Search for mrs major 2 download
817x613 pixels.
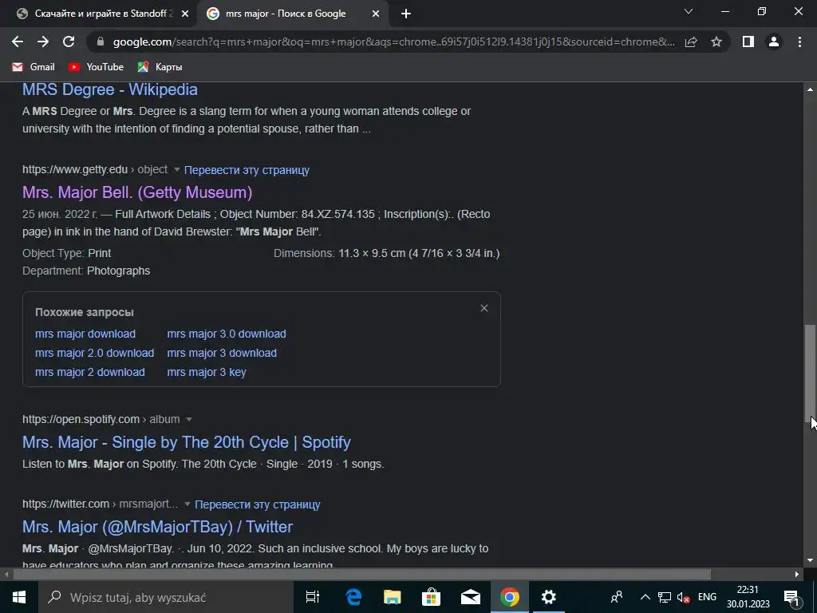pos(90,372)
